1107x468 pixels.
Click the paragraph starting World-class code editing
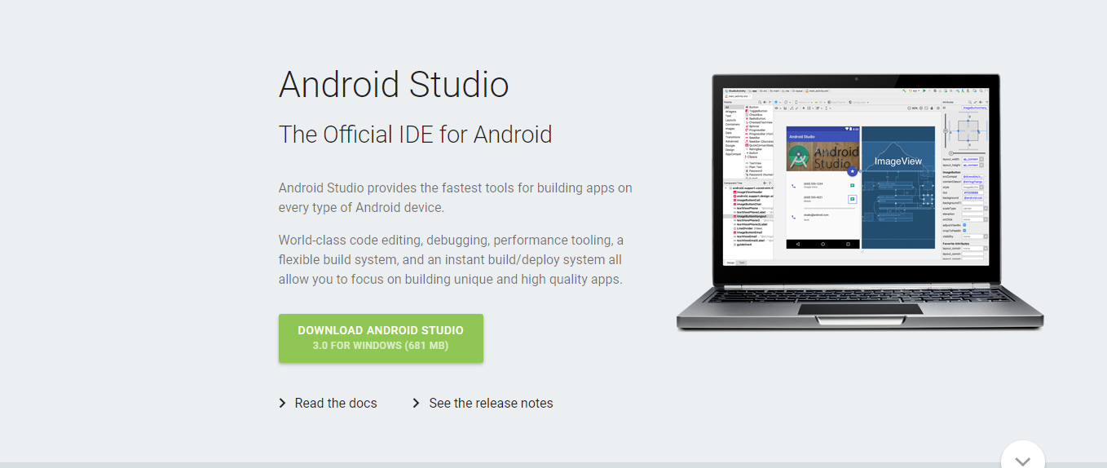pyautogui.click(x=451, y=259)
